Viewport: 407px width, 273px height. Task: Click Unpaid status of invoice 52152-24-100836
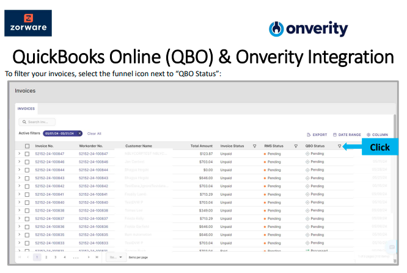tap(226, 227)
